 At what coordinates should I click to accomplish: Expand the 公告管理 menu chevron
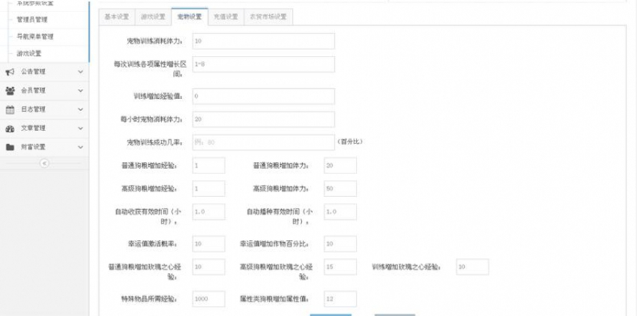80,72
